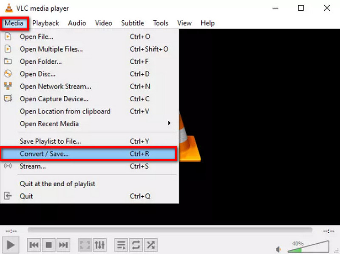Click Open Disc menu item
This screenshot has height=254, width=340.
tap(37, 74)
